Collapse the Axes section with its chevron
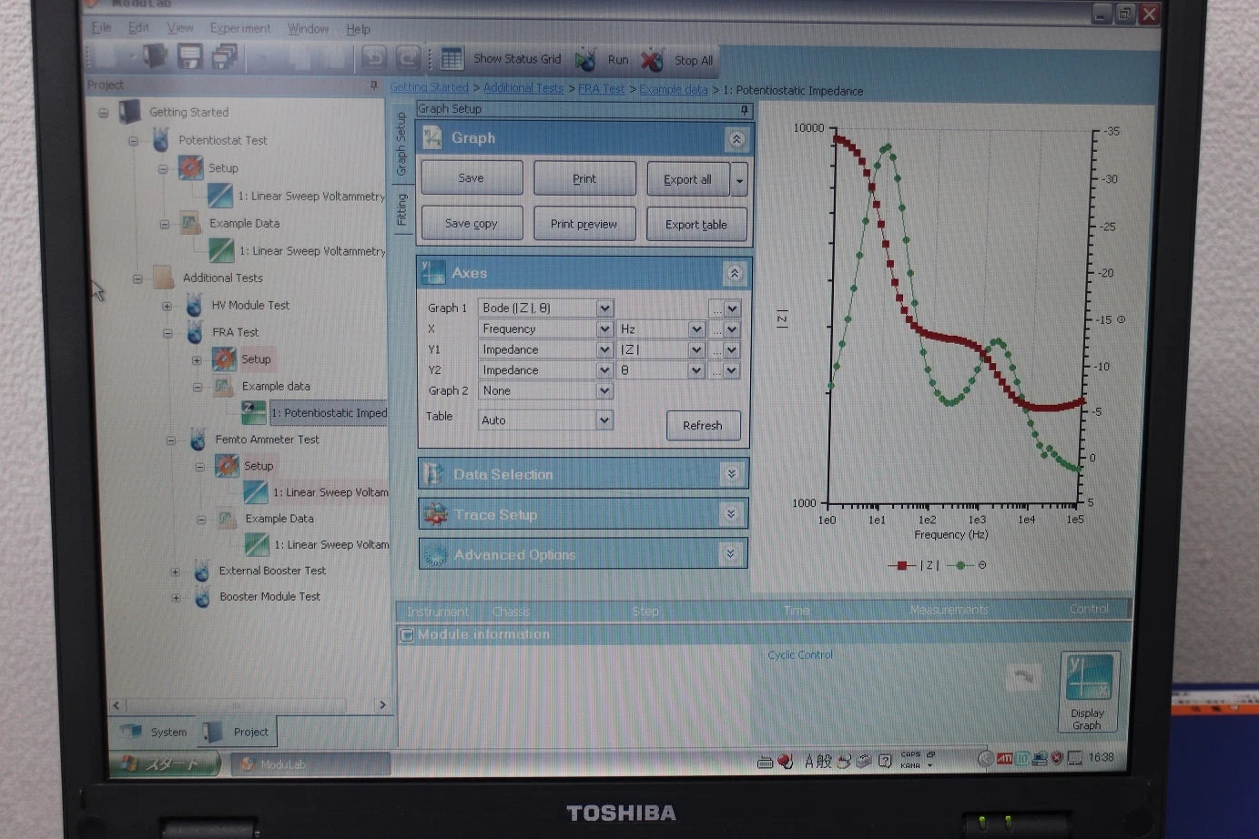The height and width of the screenshot is (839, 1259). coord(735,273)
